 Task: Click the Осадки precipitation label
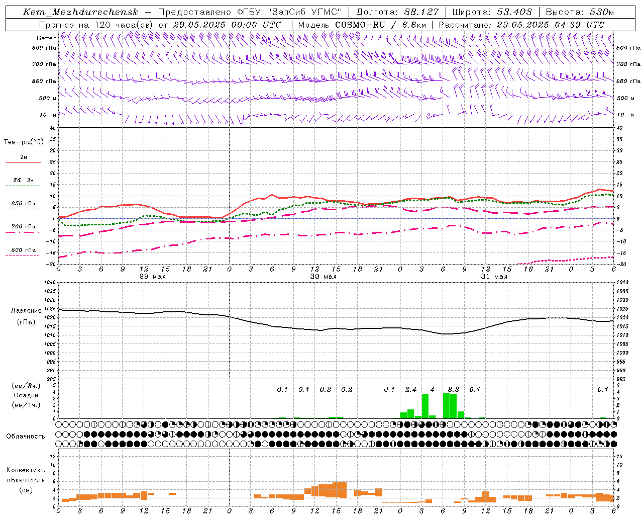(x=26, y=395)
